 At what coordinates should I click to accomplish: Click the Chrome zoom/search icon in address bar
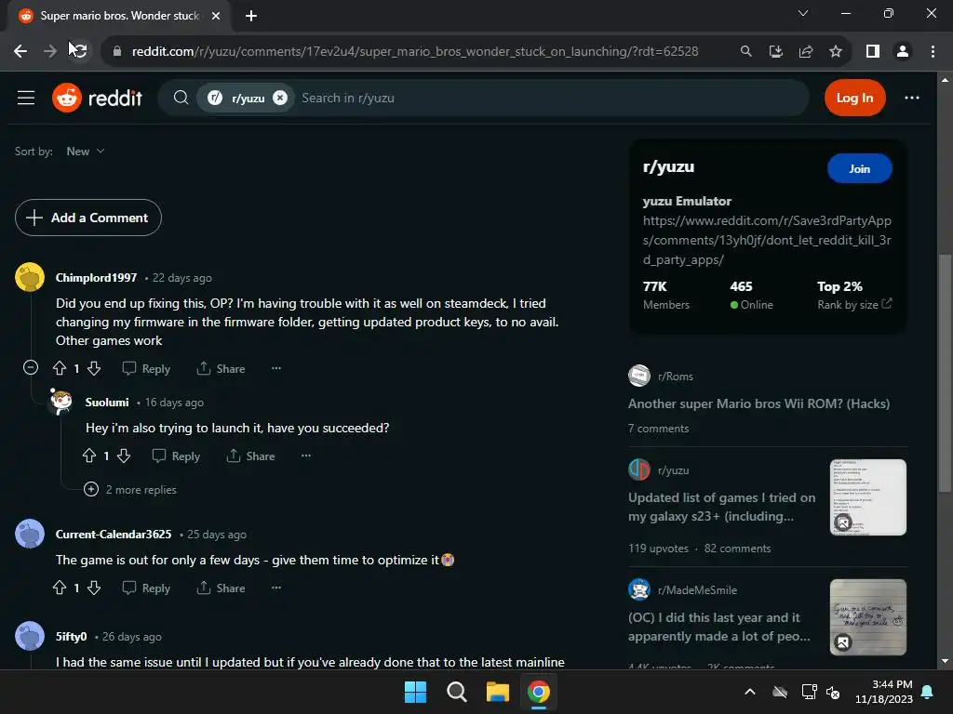[745, 51]
